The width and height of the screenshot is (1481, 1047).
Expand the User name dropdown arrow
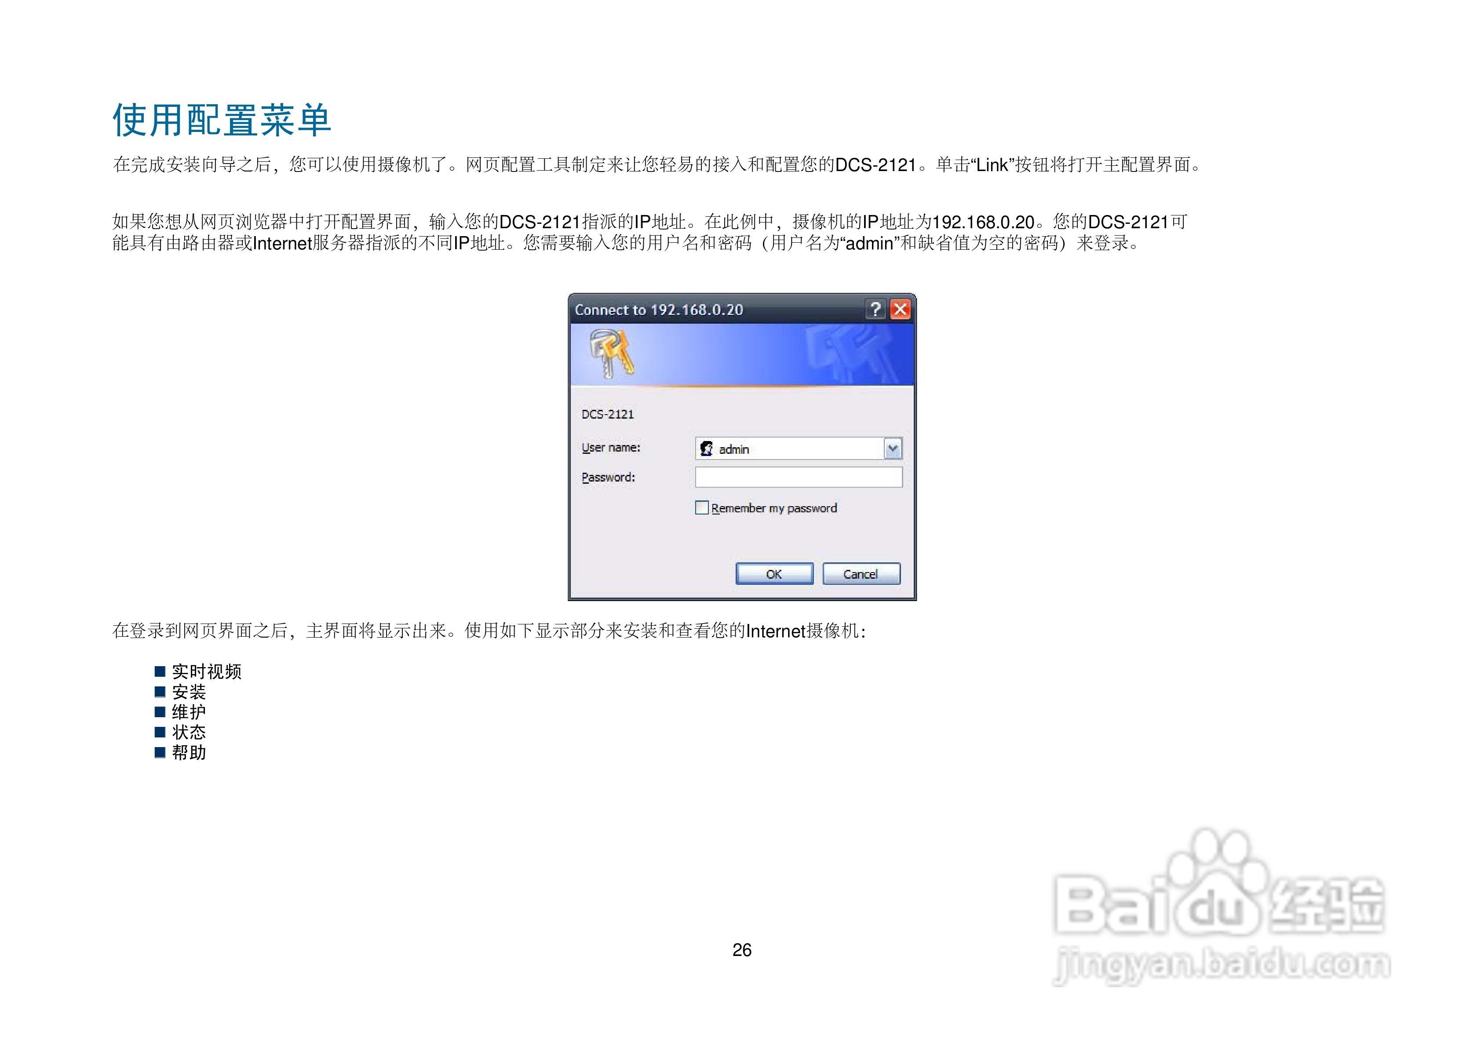coord(893,449)
